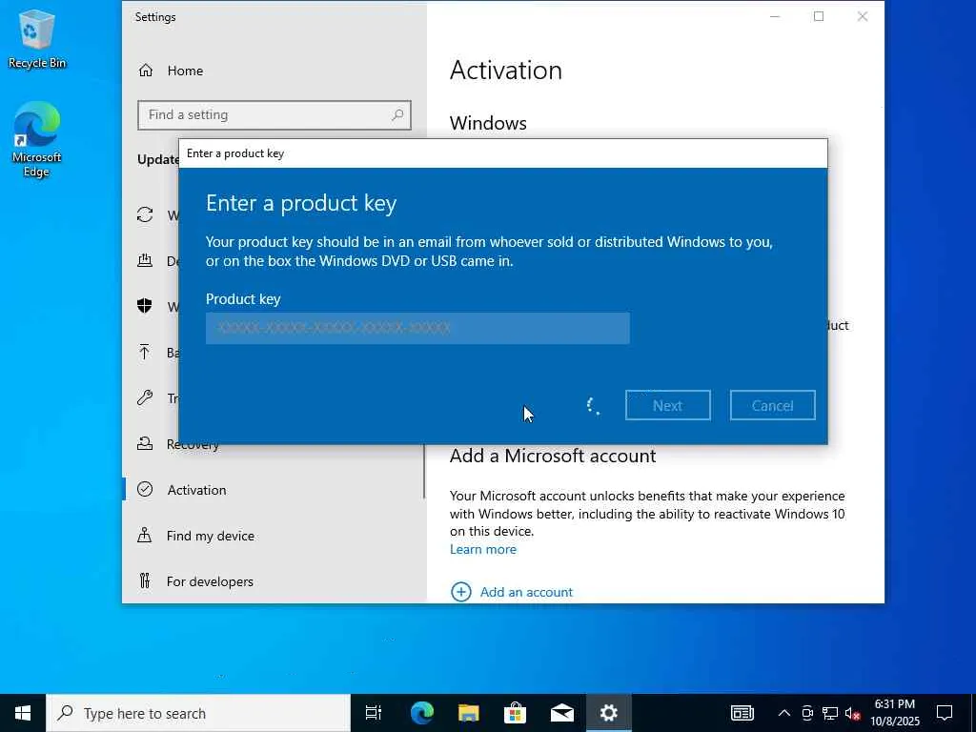
Task: Click the Home house icon in Settings
Action: pos(146,71)
